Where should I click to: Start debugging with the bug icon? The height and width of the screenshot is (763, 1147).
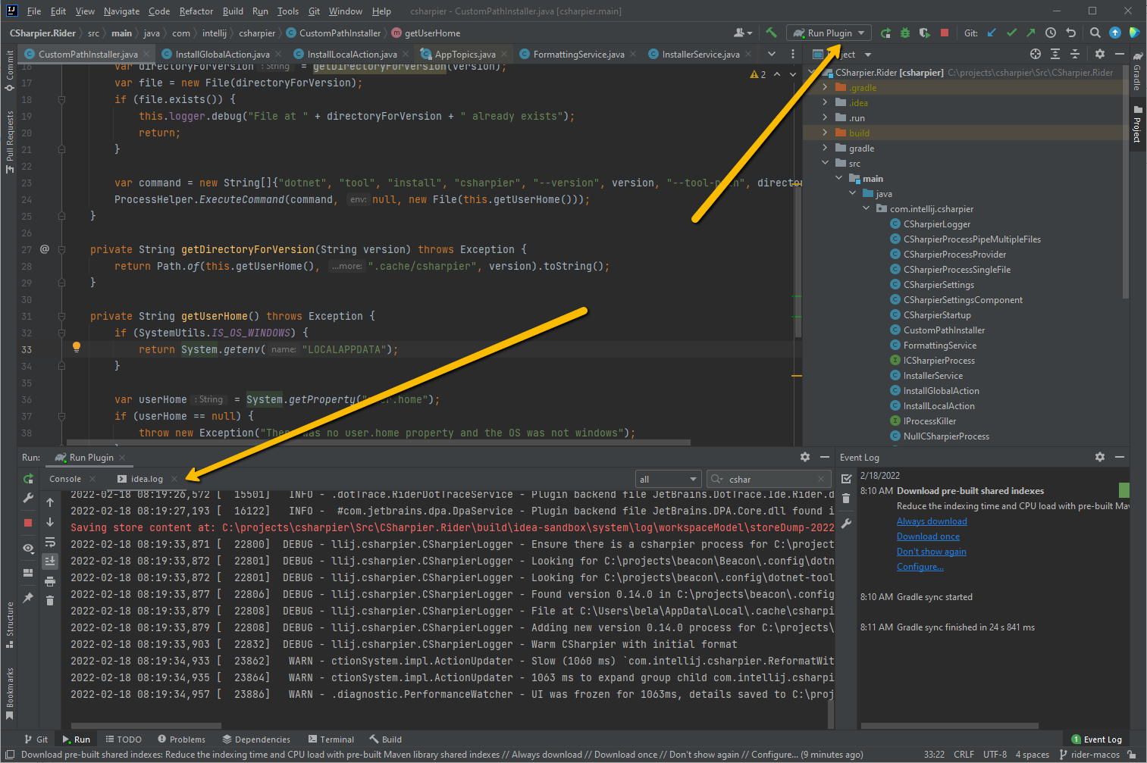tap(905, 33)
